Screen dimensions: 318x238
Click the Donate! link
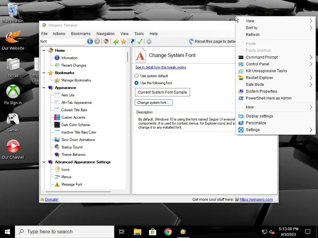pos(52,200)
